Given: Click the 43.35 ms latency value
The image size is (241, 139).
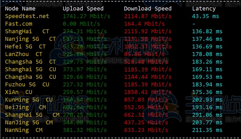Looking at the screenshot, I should pyautogui.click(x=205, y=16).
